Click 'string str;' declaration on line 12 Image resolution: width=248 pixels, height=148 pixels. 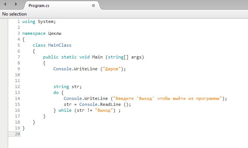67,87
